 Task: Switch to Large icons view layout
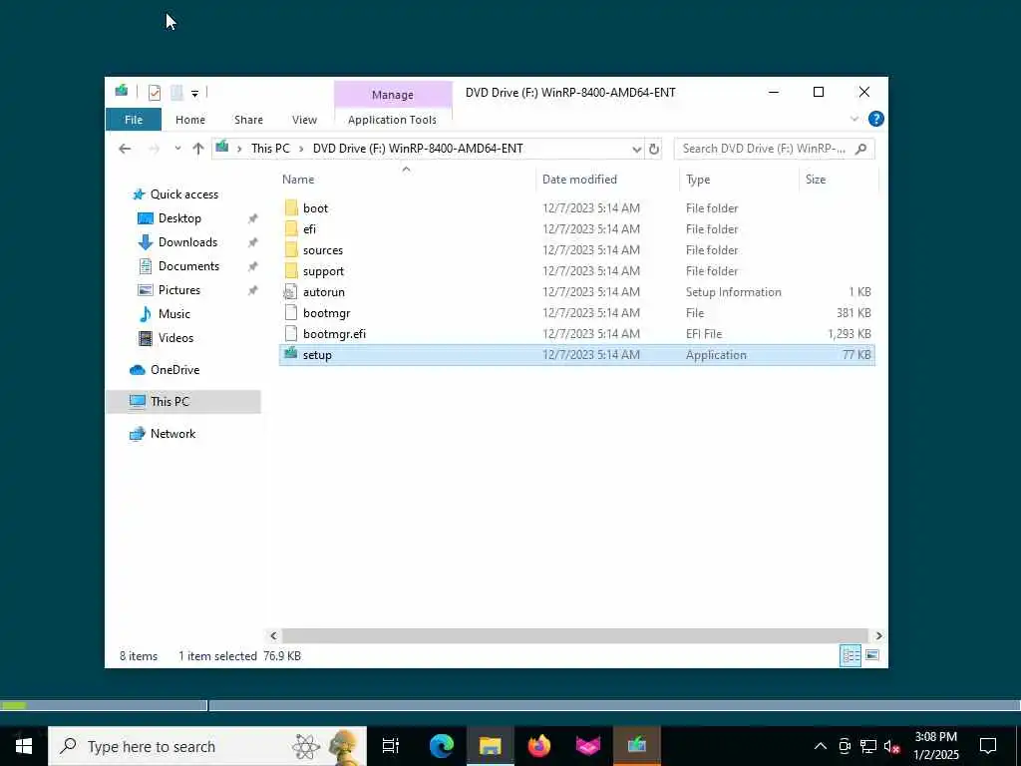click(872, 655)
